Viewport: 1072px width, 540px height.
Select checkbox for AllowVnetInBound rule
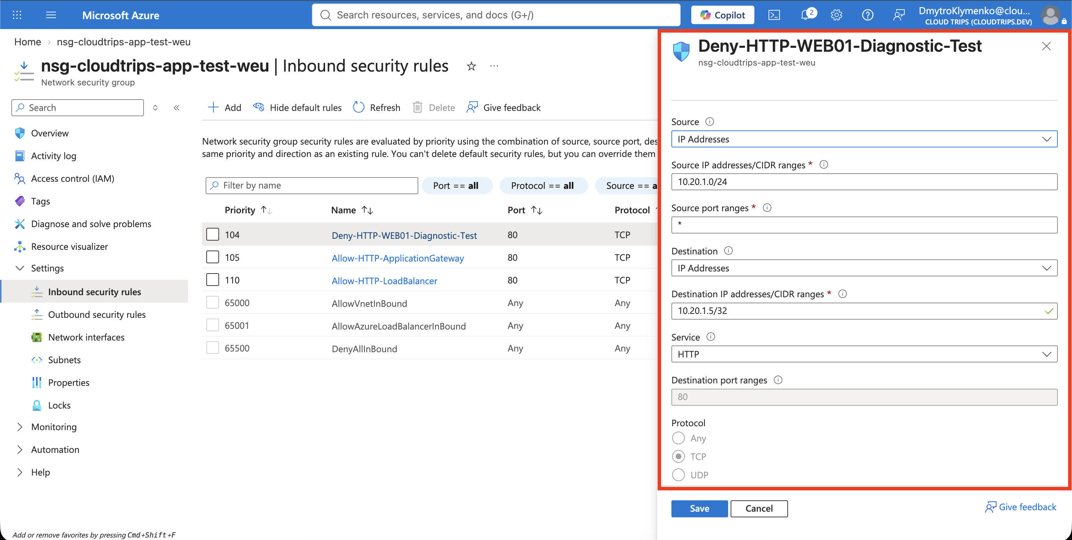213,303
